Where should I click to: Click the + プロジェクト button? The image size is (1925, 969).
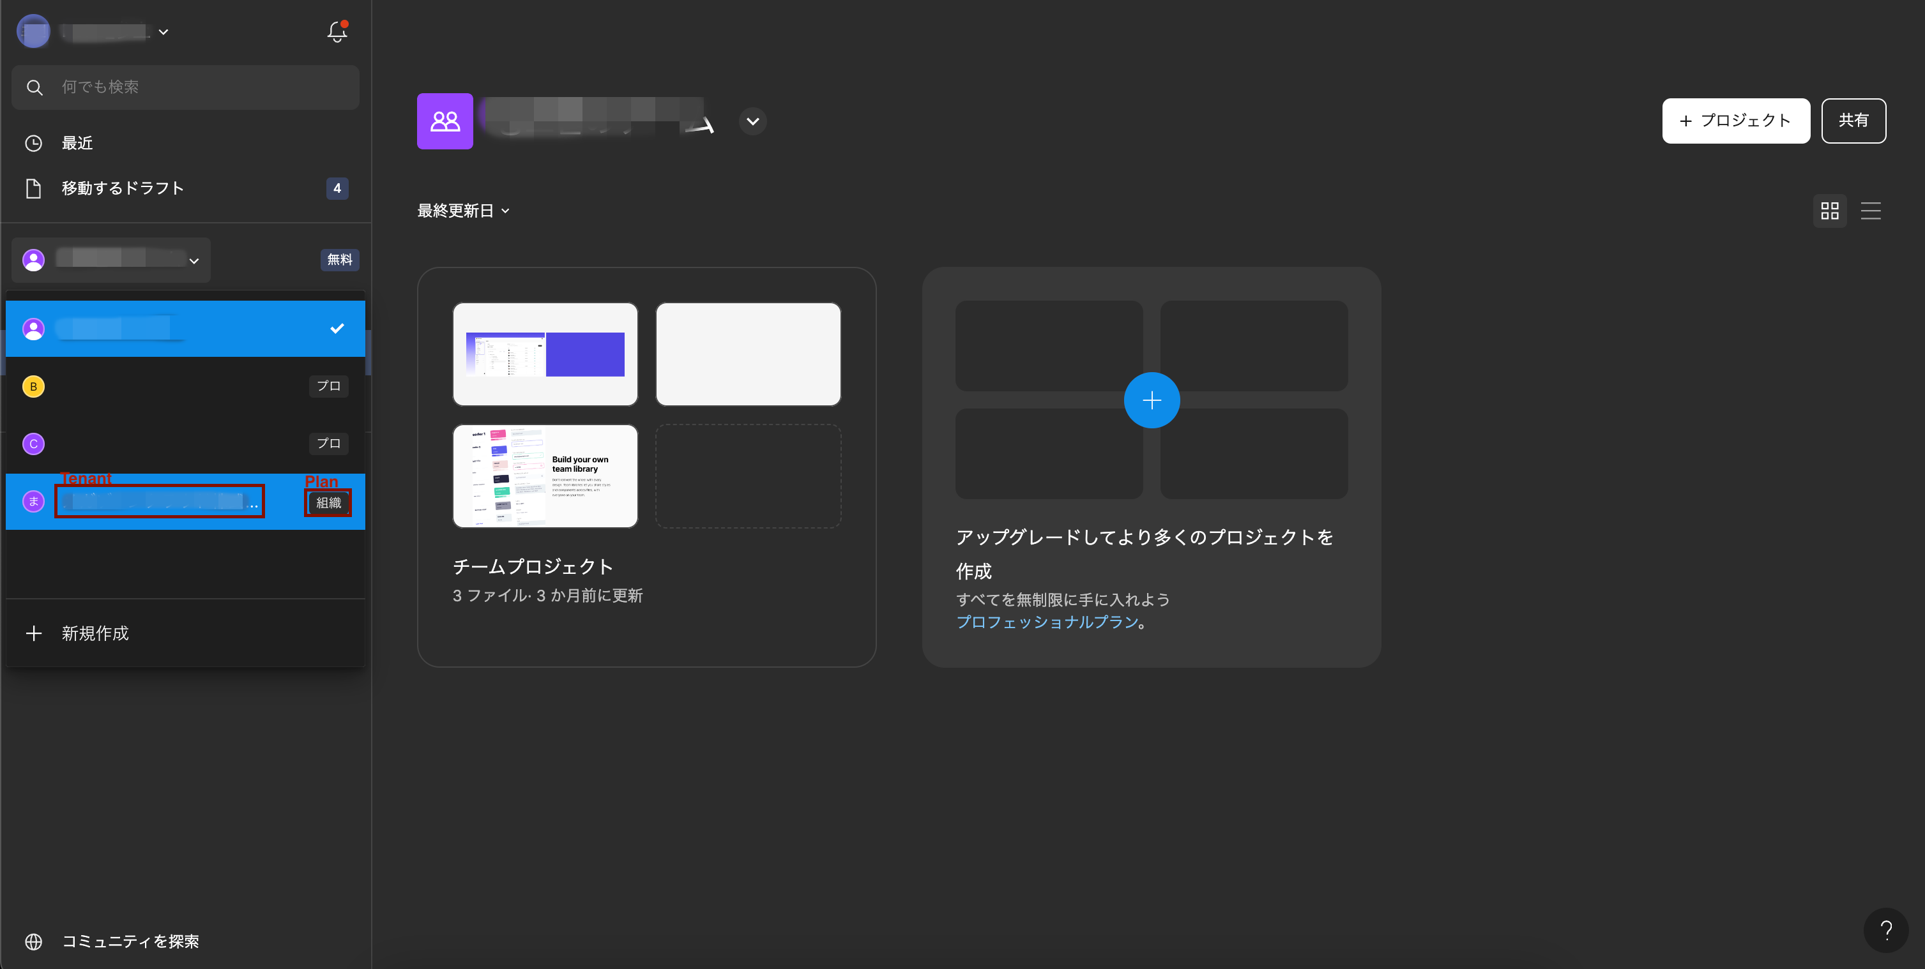[x=1735, y=121]
